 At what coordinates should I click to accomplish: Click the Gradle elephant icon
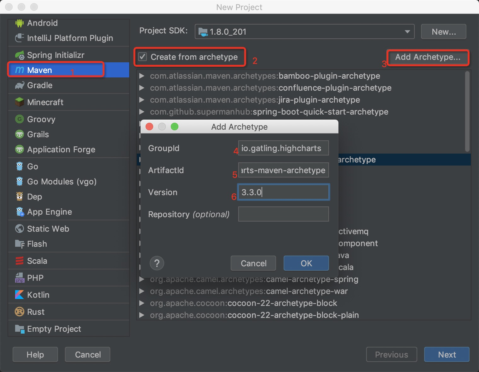point(20,85)
